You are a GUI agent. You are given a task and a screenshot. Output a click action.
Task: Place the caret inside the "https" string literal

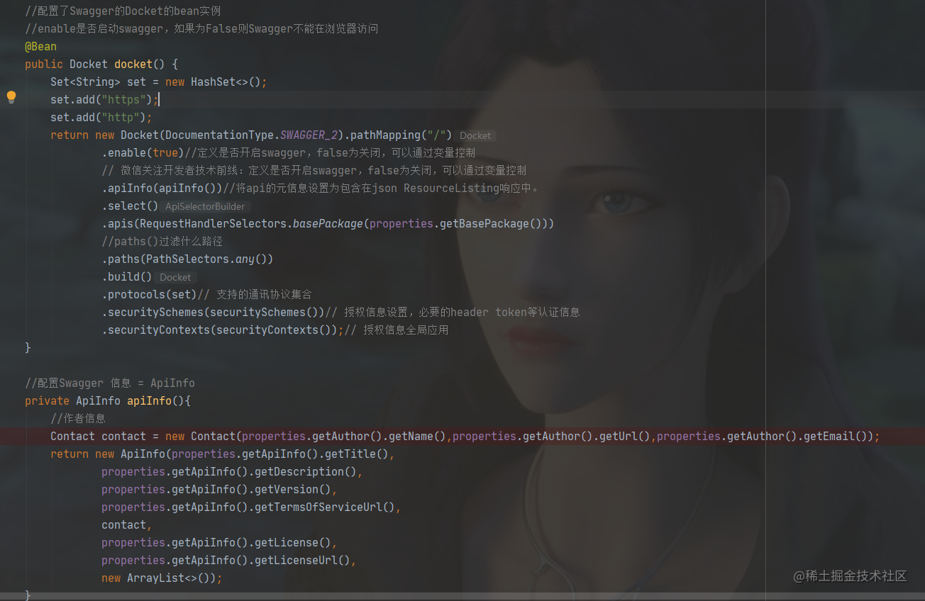(x=123, y=99)
